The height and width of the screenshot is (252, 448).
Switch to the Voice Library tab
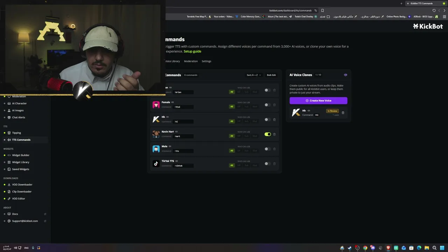point(172,61)
